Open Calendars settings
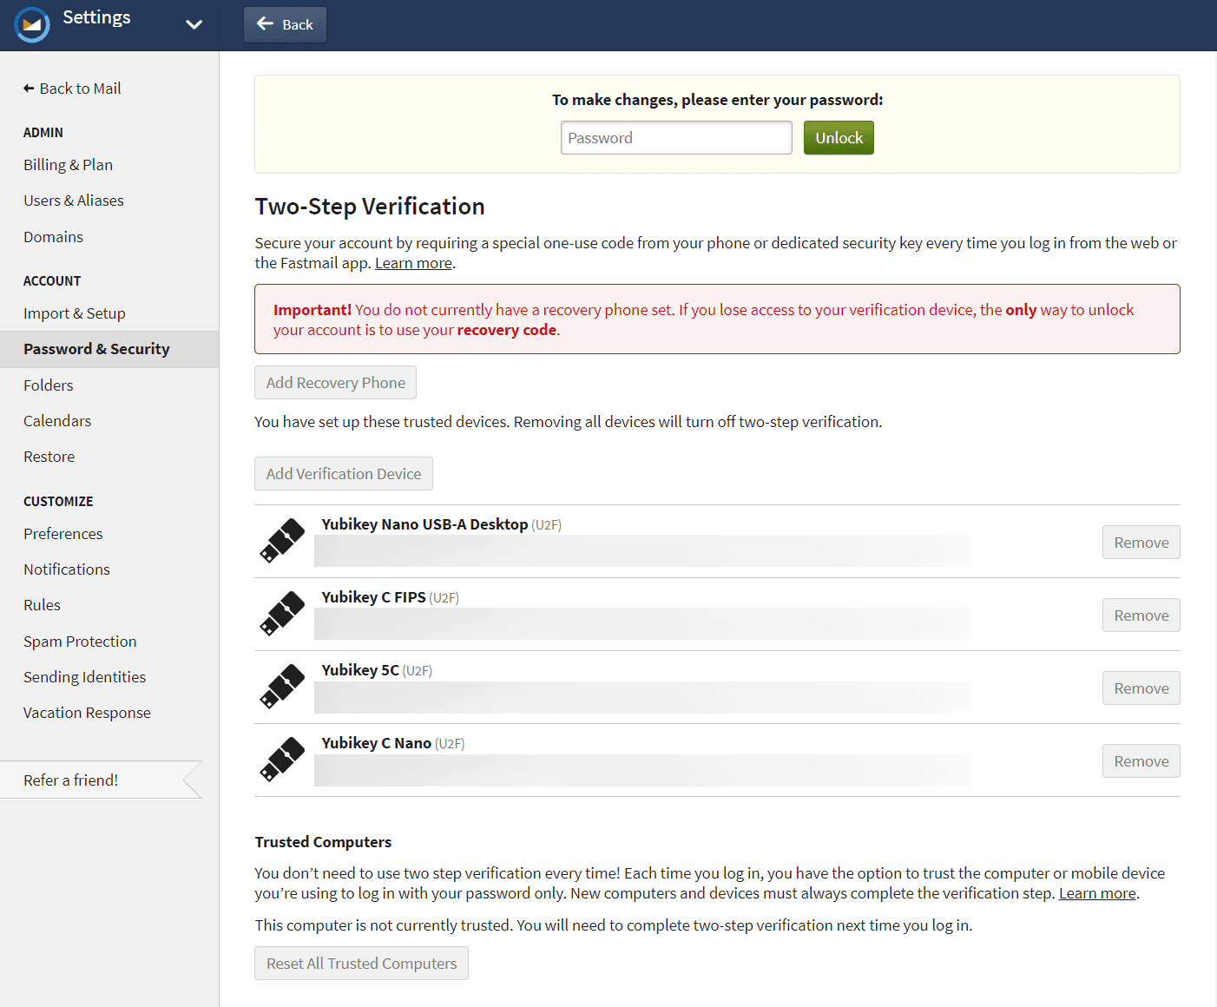Screen dimensions: 1217x1007 [57, 421]
